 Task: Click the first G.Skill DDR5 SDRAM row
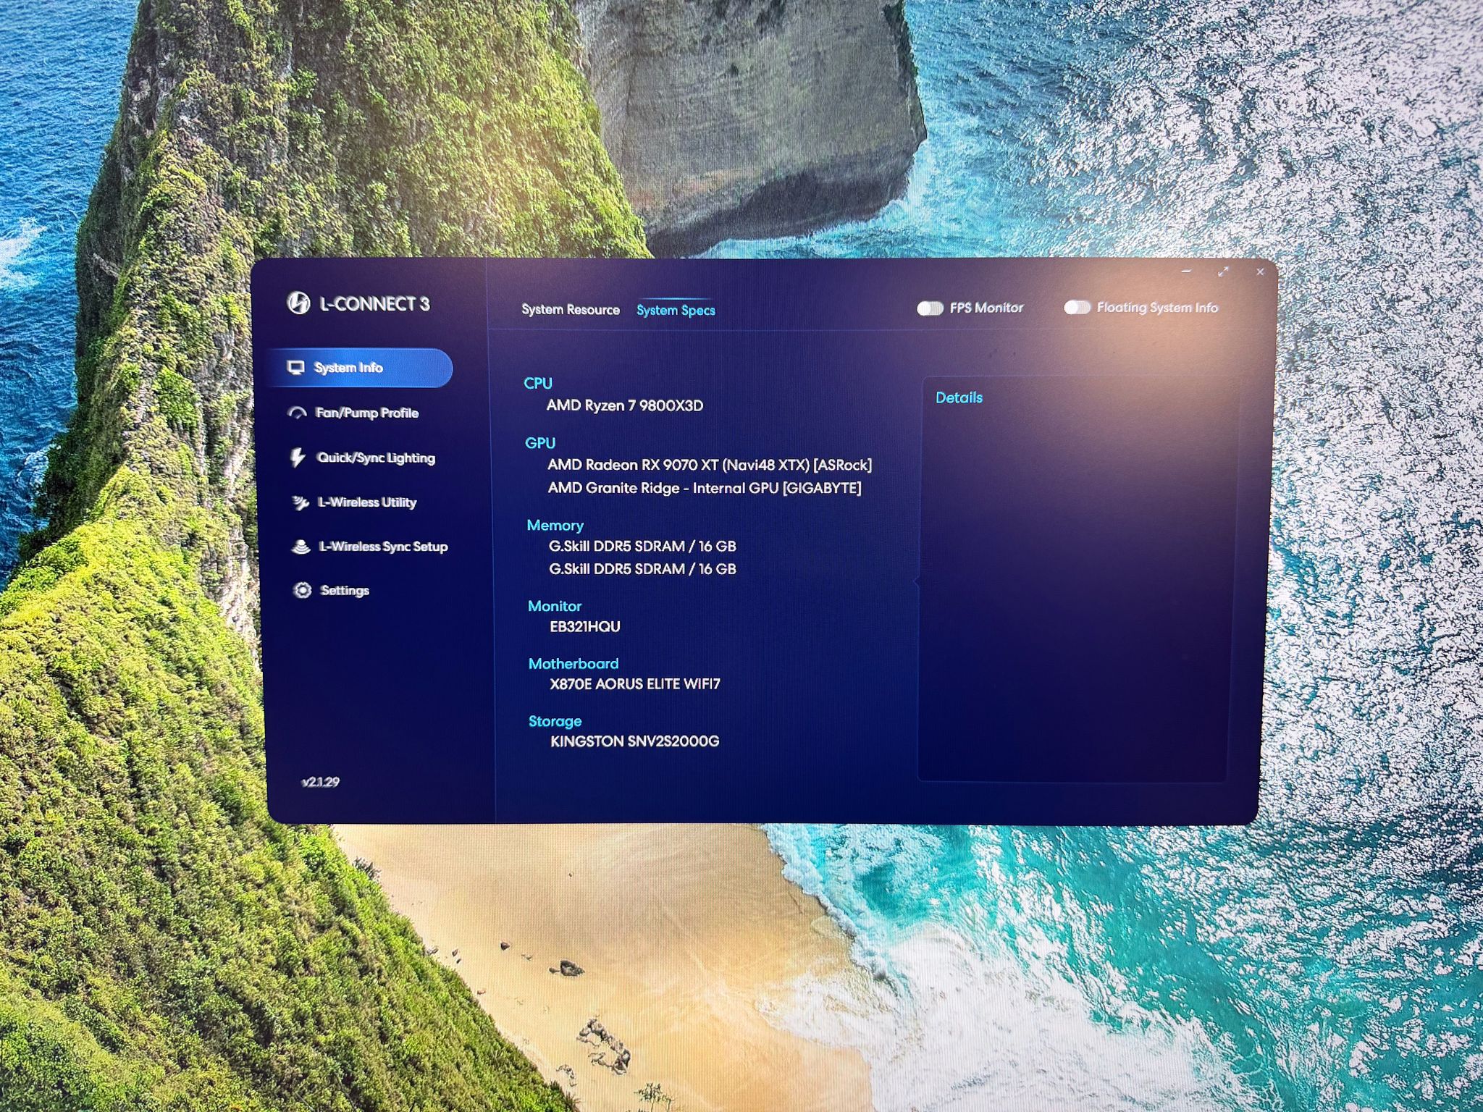[x=642, y=546]
